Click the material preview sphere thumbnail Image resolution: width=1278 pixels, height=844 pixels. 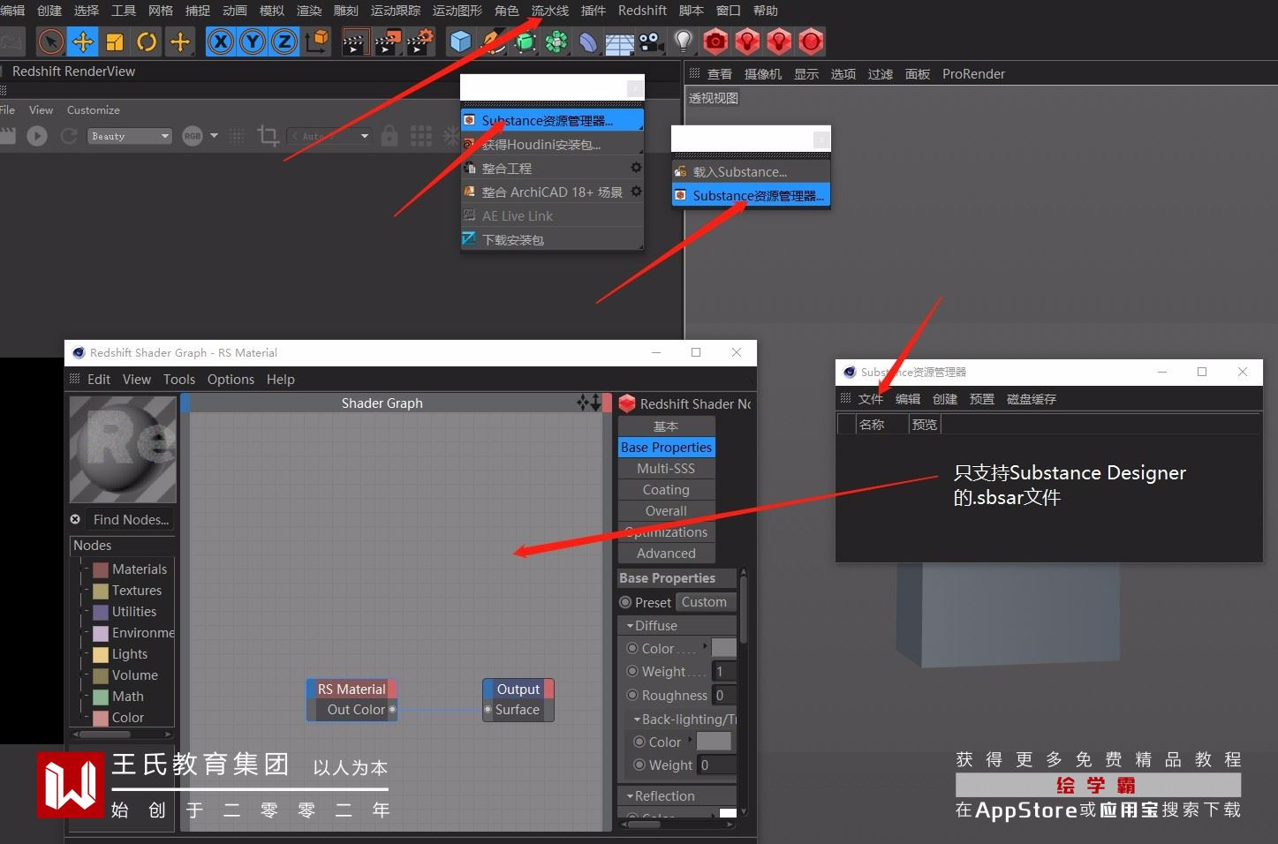(x=123, y=449)
